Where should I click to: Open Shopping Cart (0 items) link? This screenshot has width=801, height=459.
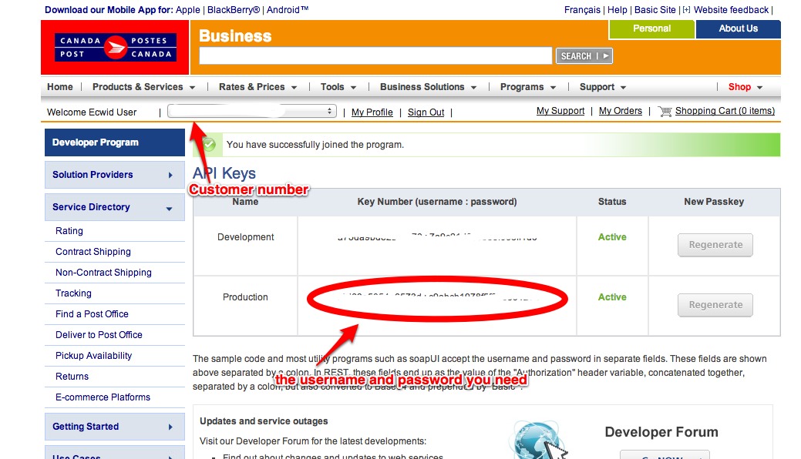click(725, 111)
